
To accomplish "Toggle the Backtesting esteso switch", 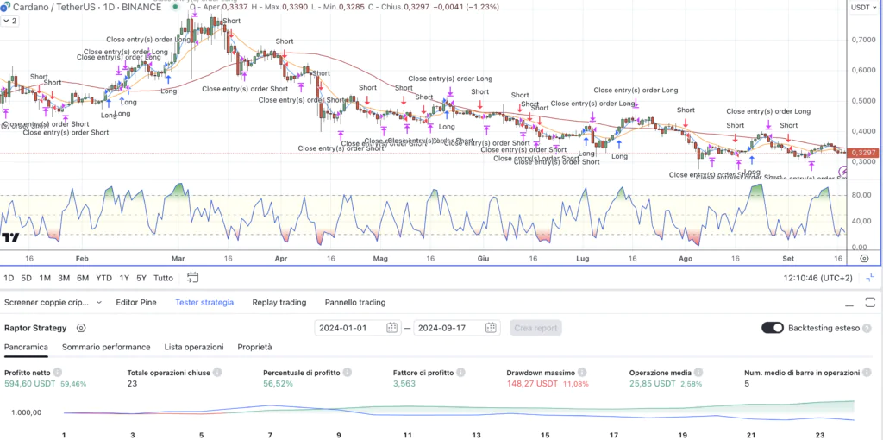I will coord(773,328).
